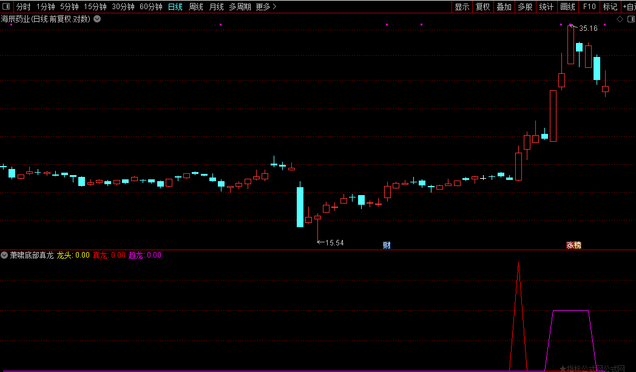Click the 财 financial marker
The width and height of the screenshot is (636, 372).
click(x=387, y=245)
